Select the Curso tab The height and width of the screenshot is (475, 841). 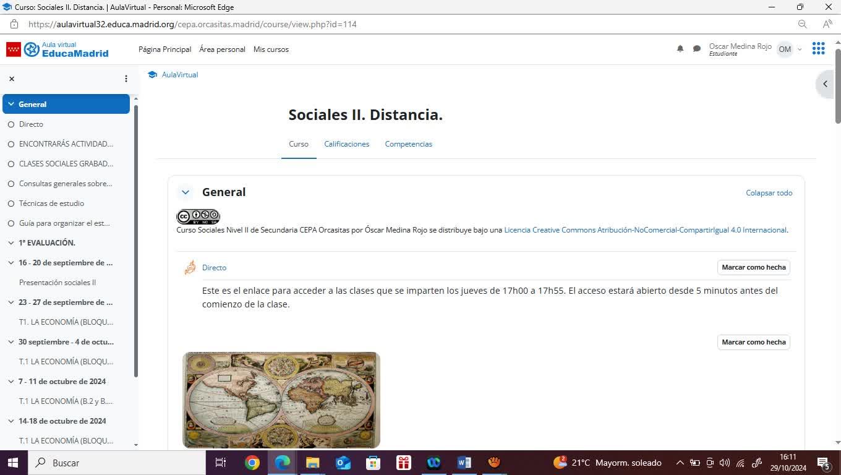pyautogui.click(x=299, y=144)
